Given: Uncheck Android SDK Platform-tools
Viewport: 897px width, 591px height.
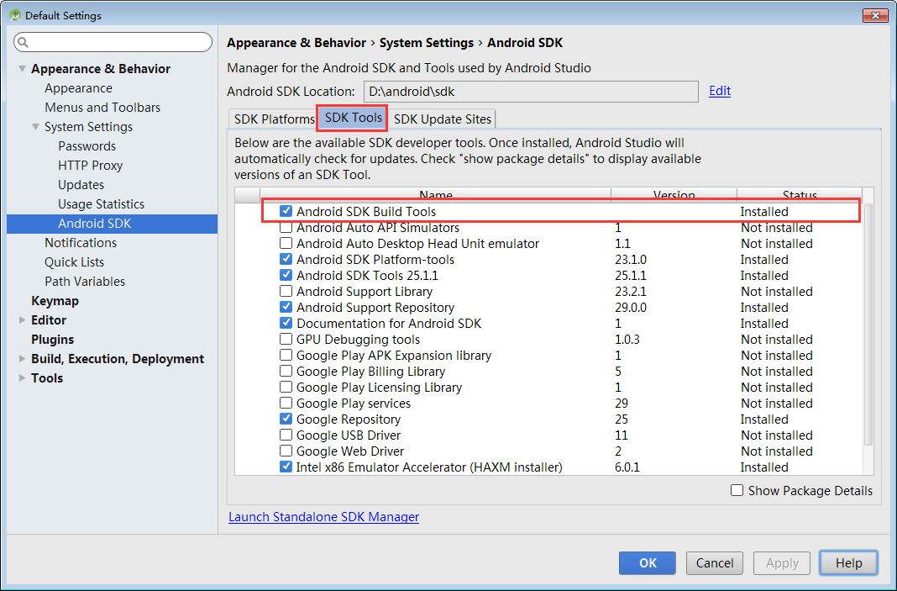Looking at the screenshot, I should click(x=286, y=259).
